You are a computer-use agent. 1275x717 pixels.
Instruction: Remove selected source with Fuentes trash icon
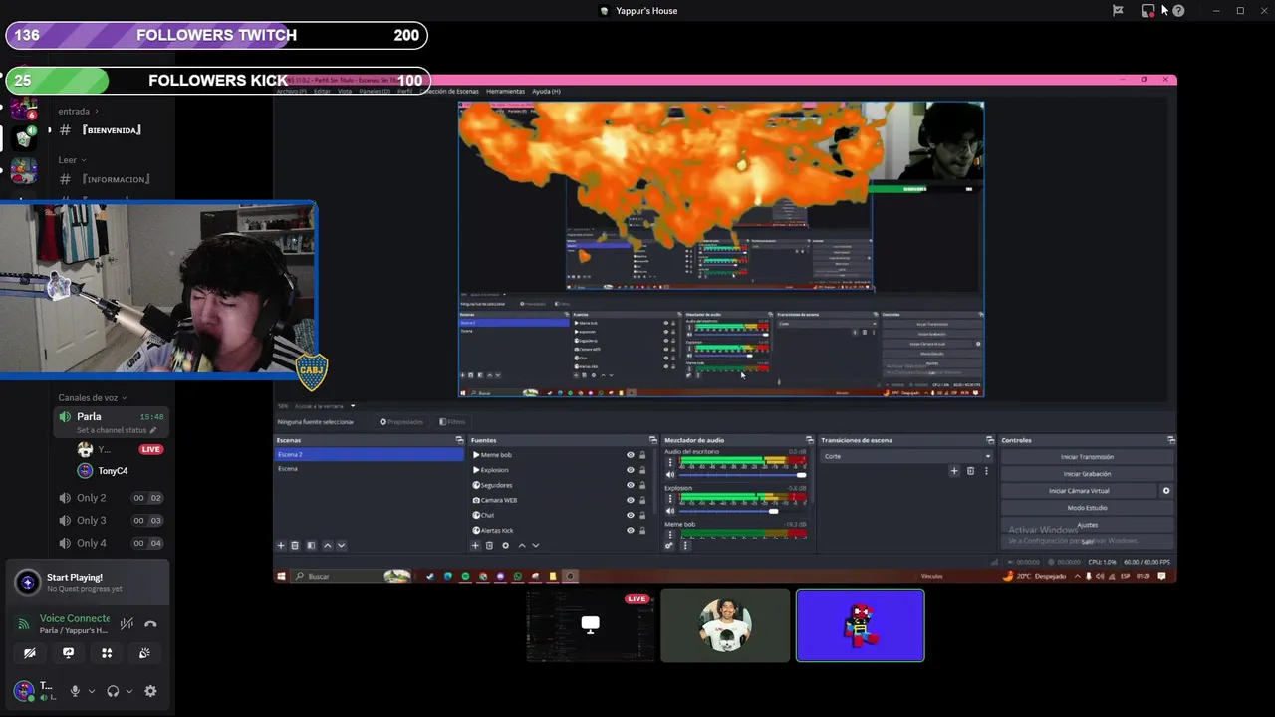489,545
